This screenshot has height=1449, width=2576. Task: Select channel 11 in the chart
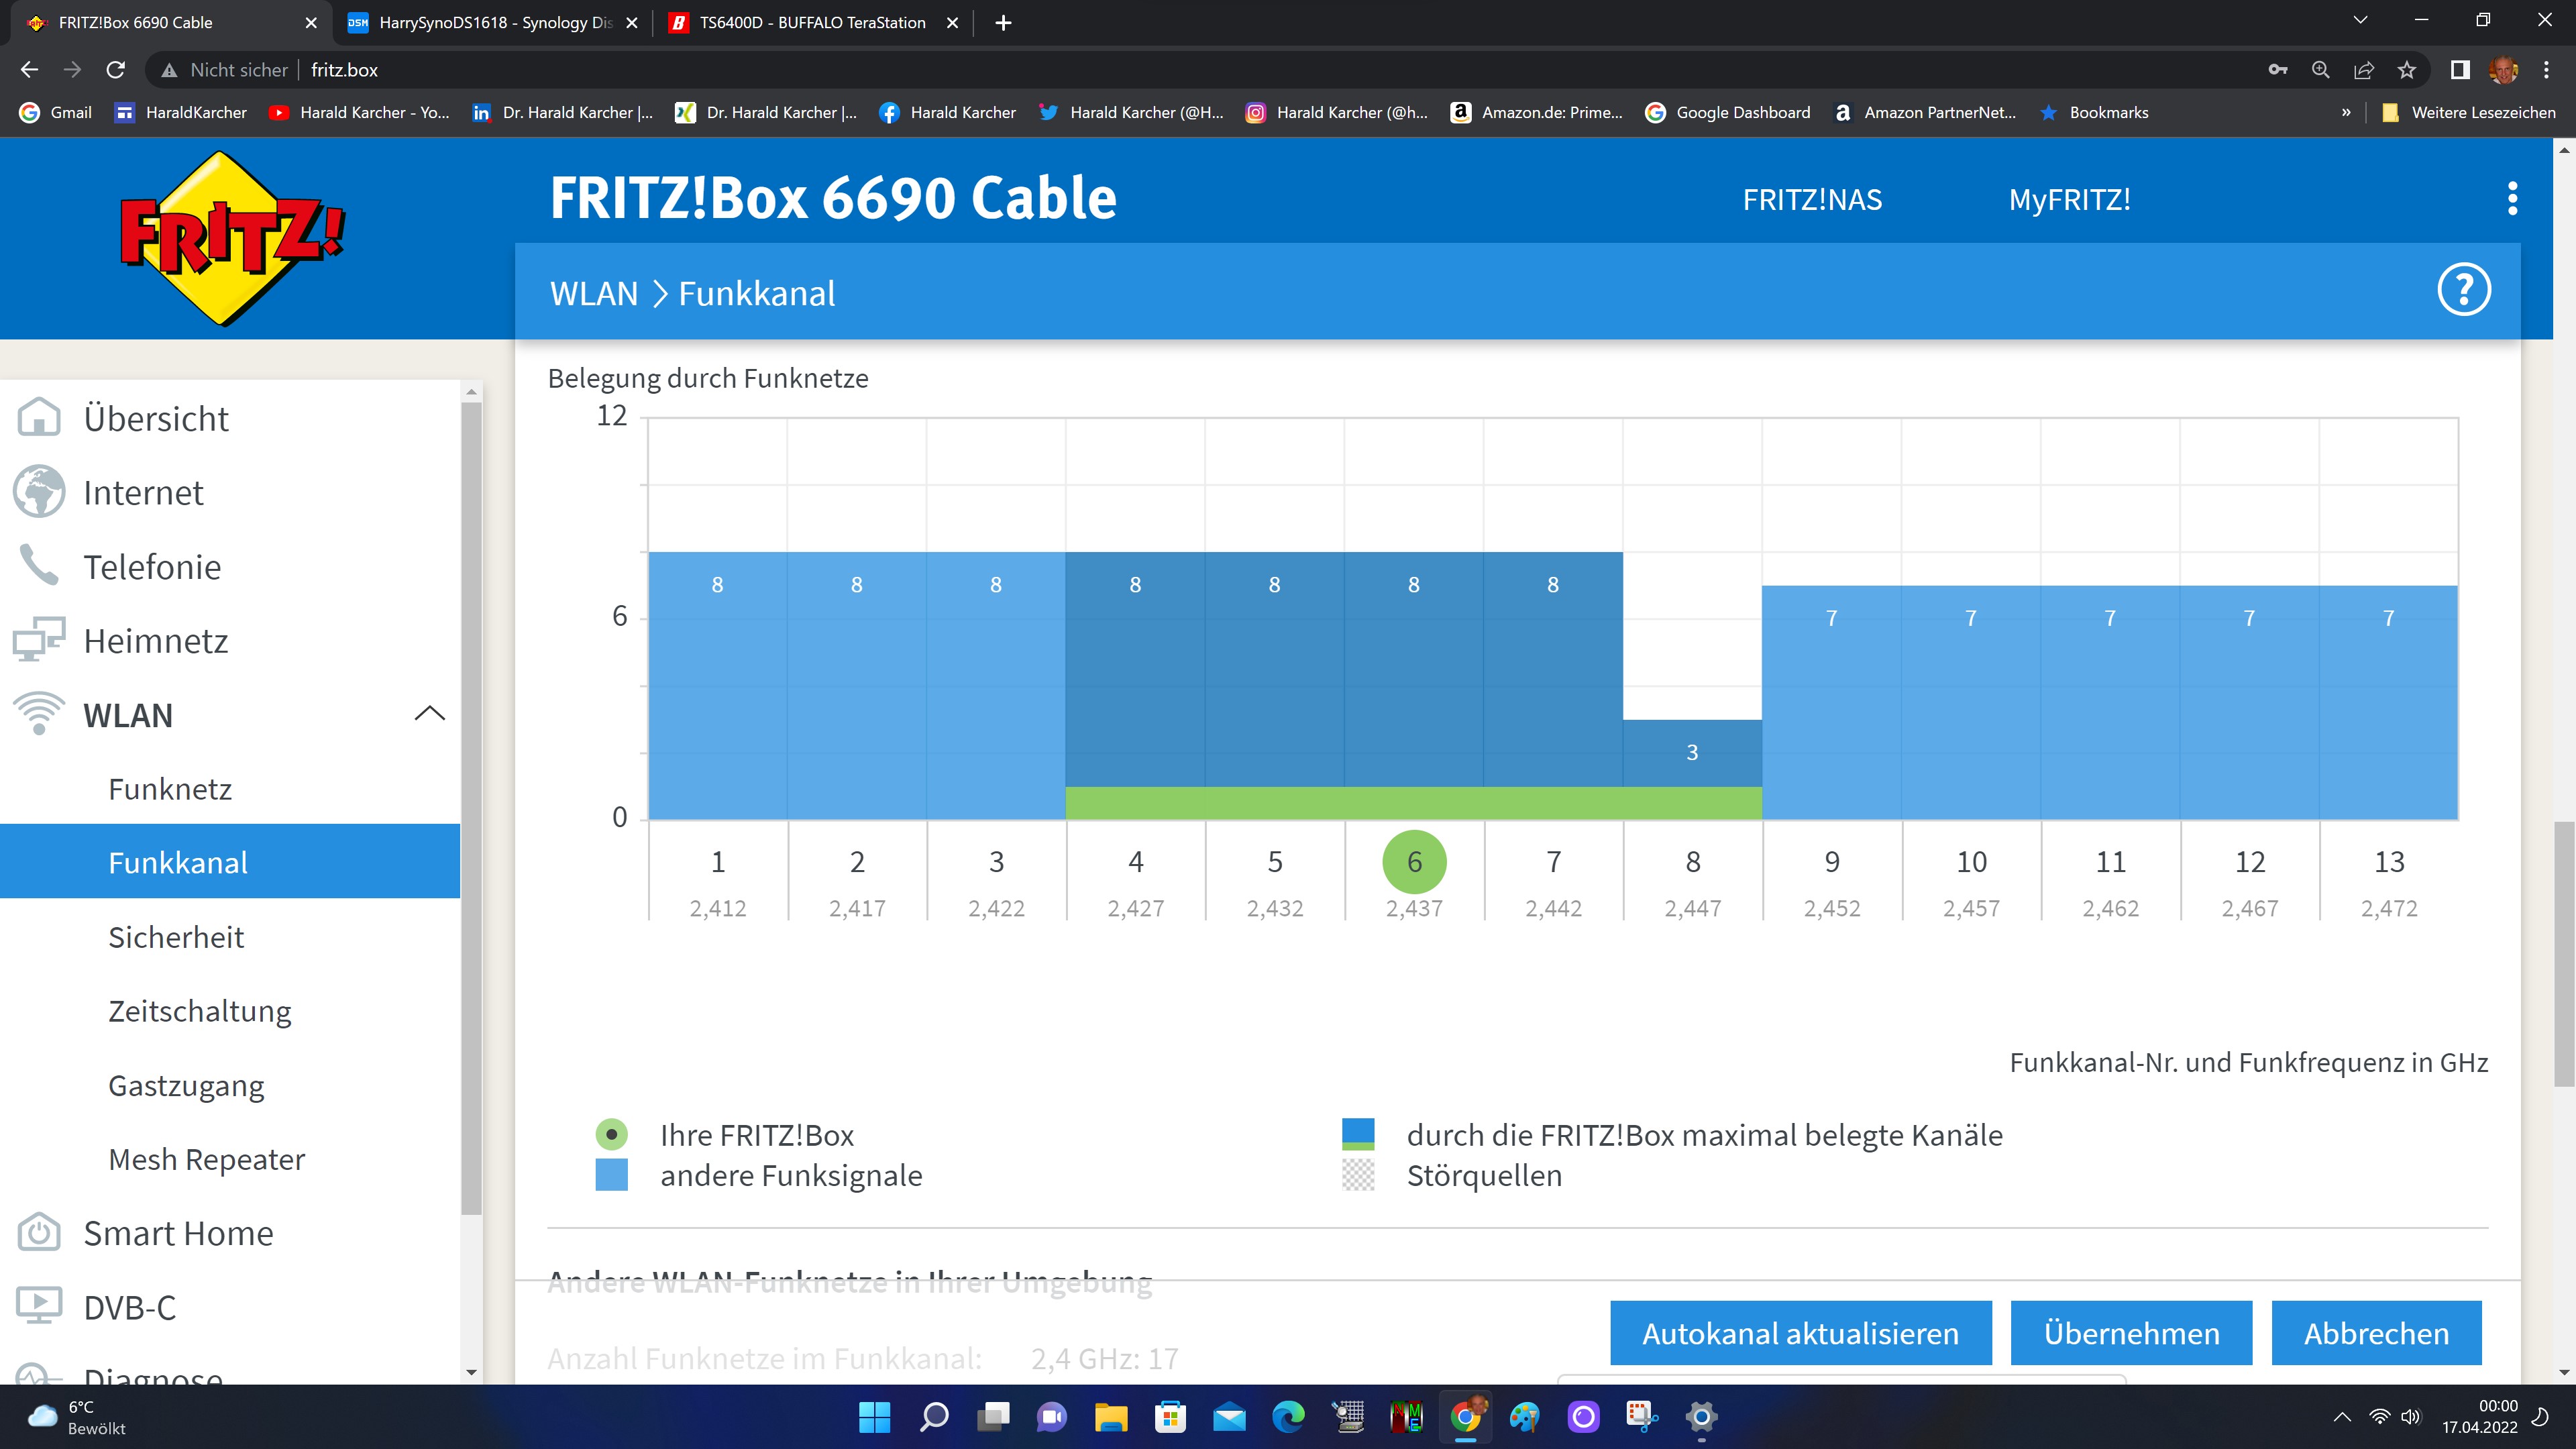pyautogui.click(x=2110, y=861)
